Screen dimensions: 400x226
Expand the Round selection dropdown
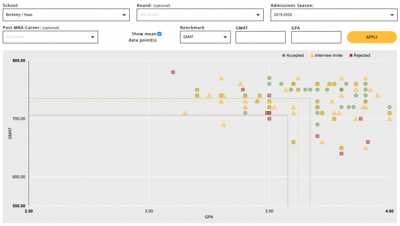click(200, 15)
